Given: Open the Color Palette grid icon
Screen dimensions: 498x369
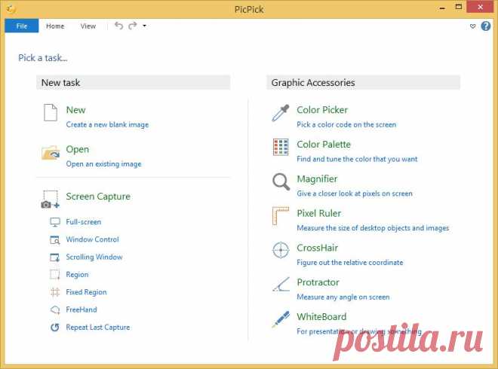Looking at the screenshot, I should point(281,148).
